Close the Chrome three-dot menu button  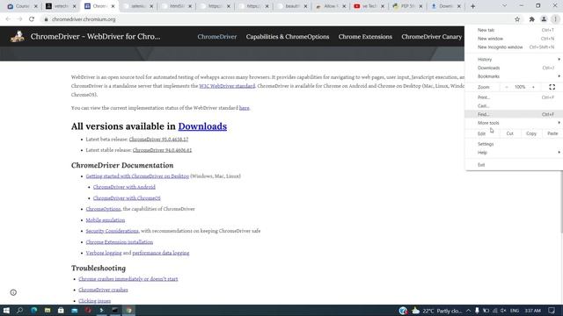(555, 19)
